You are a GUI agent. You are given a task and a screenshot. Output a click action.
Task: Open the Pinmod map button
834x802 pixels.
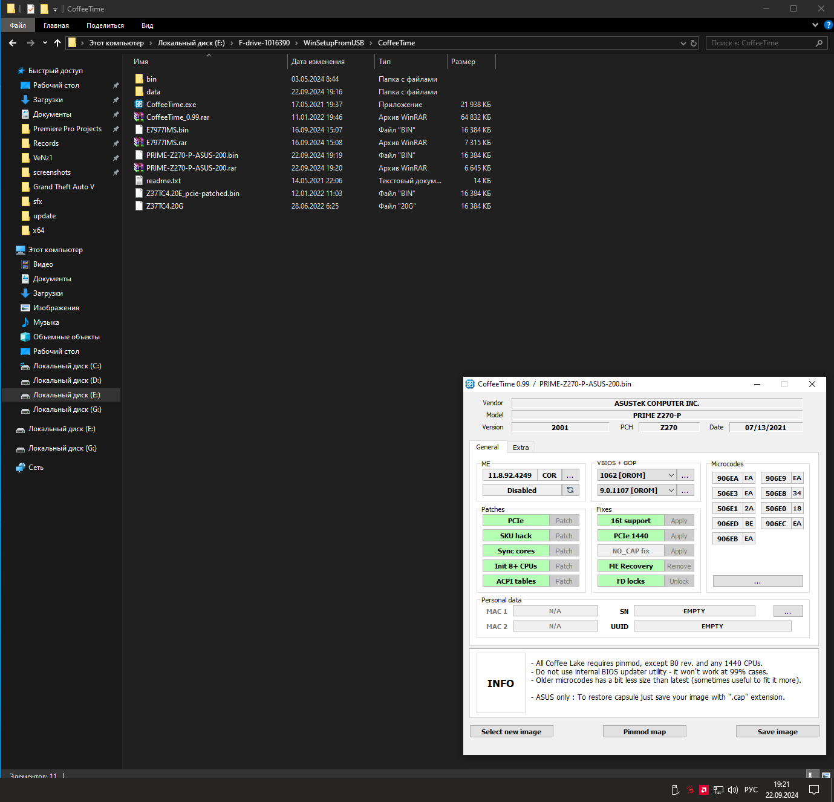645,732
